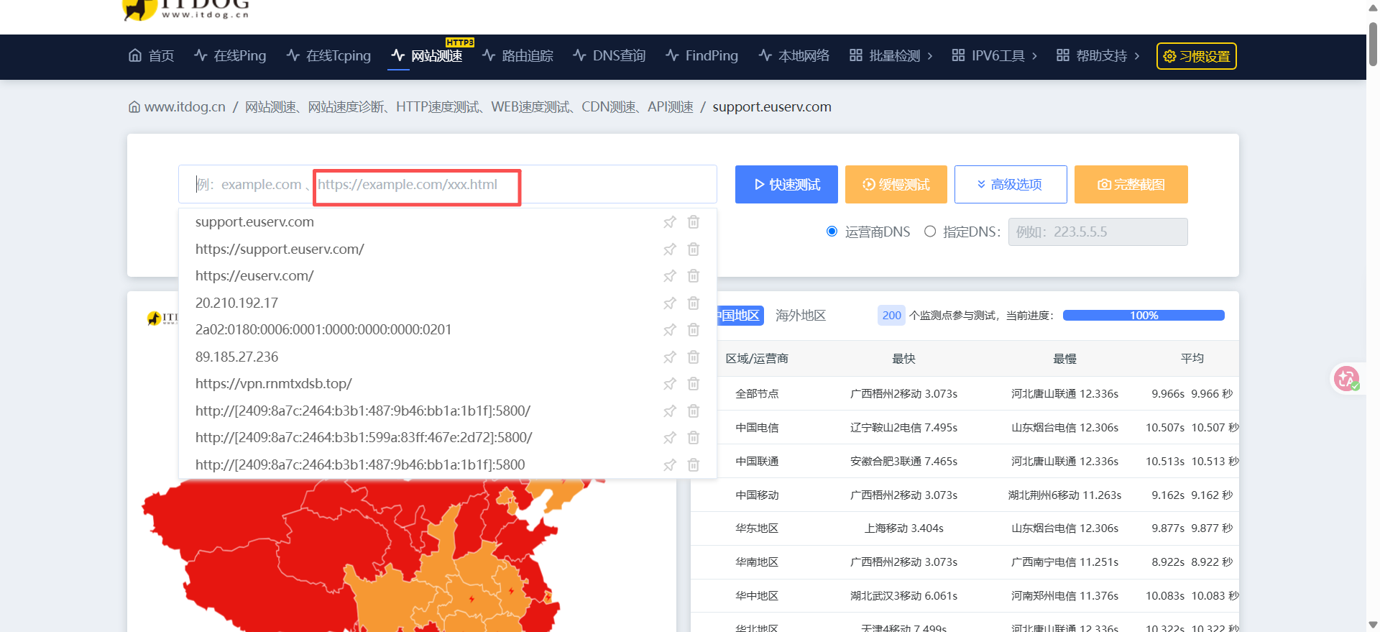
Task: Open 路由追踪 from the navigation bar
Action: pyautogui.click(x=517, y=56)
